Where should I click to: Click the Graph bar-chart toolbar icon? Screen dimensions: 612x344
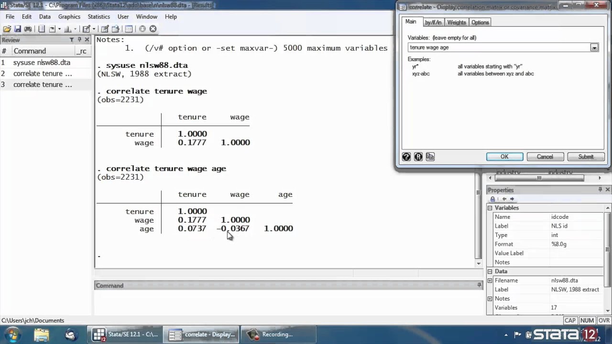[x=68, y=29]
